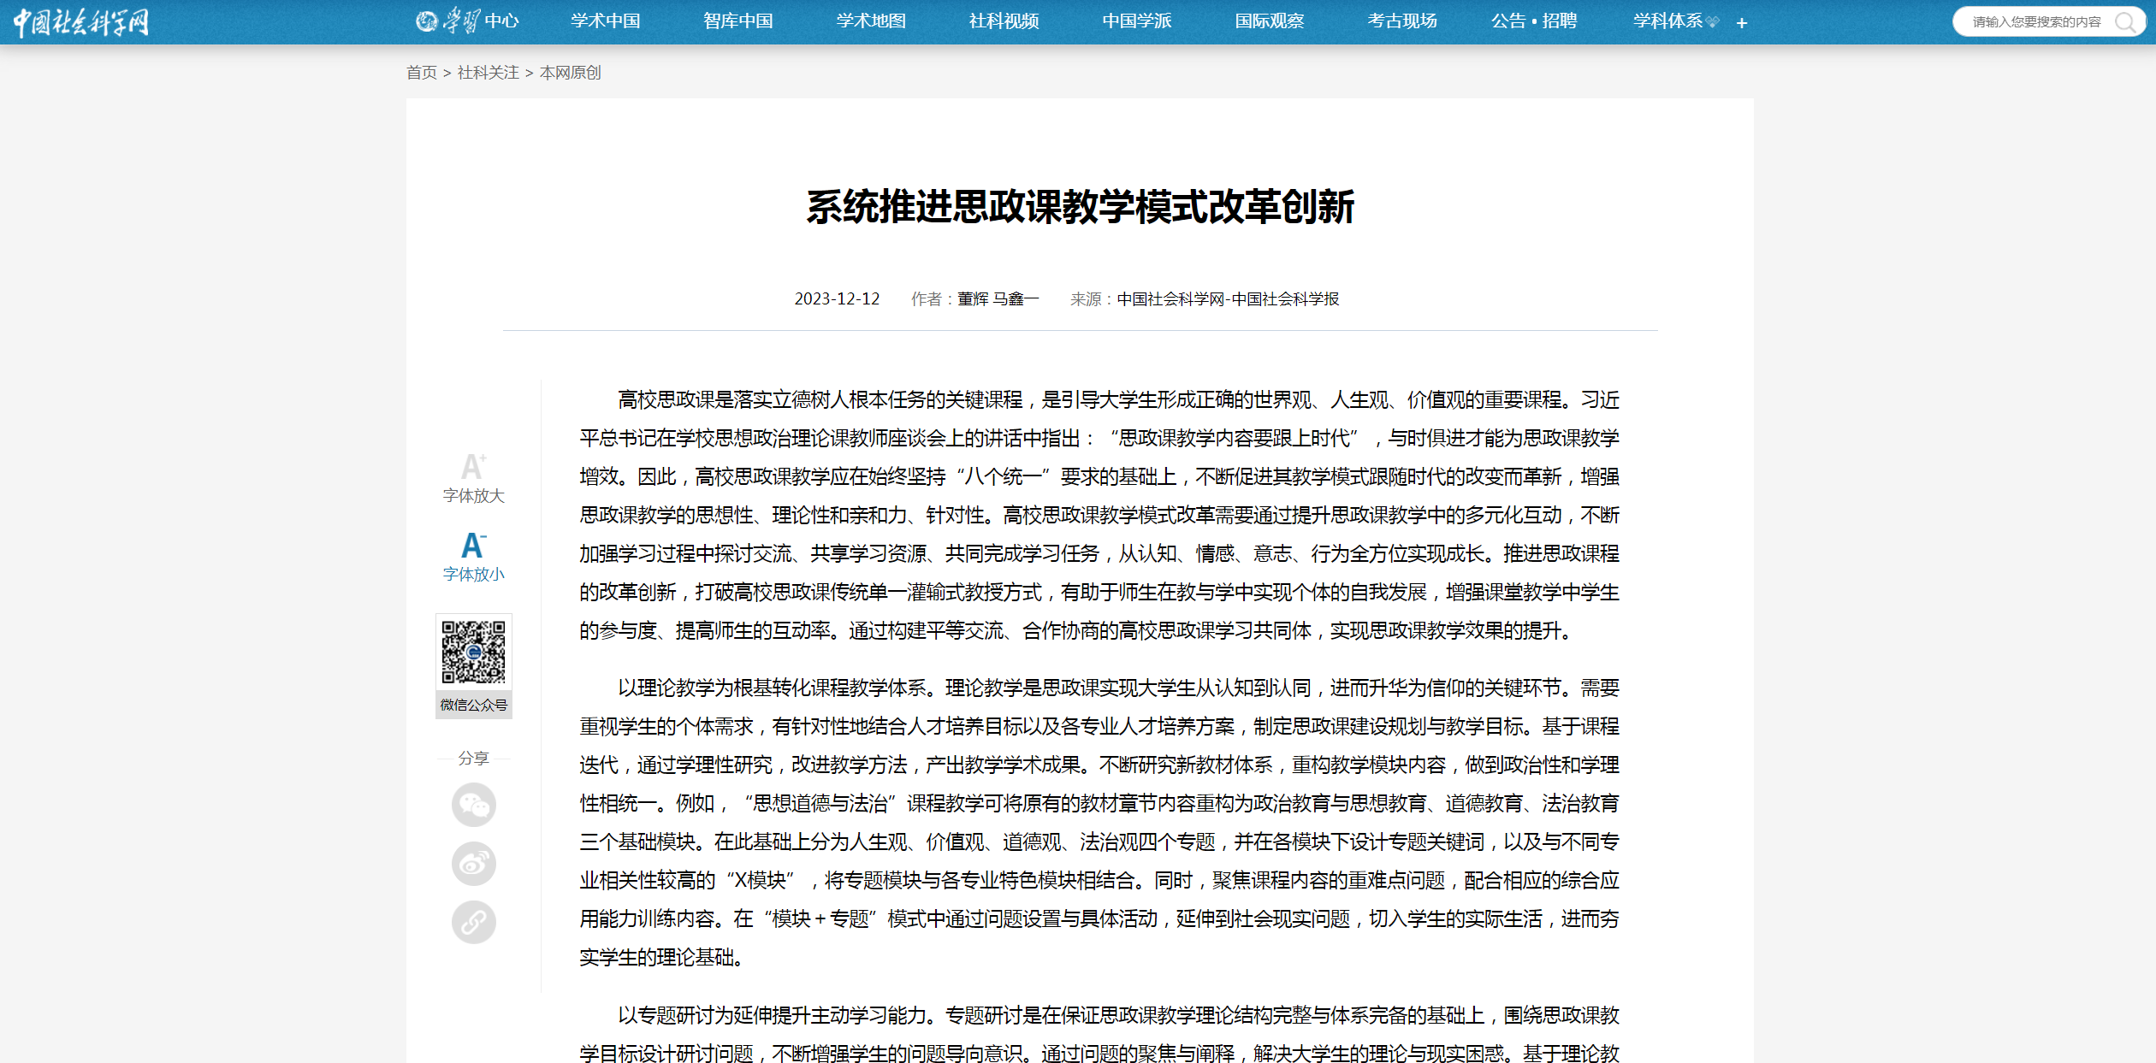The height and width of the screenshot is (1063, 2156).
Task: Click the WeChat share icon
Action: [x=473, y=805]
